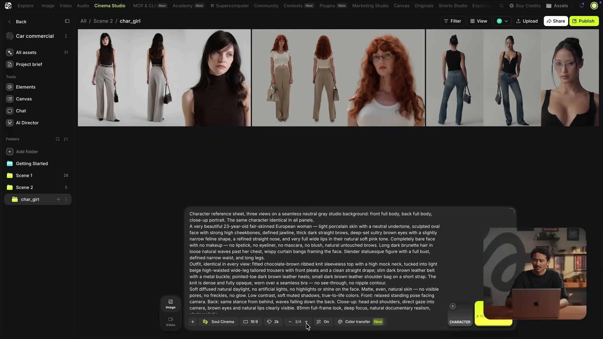Image resolution: width=603 pixels, height=339 pixels.
Task: Open the Getting Started folder
Action: tap(38, 164)
